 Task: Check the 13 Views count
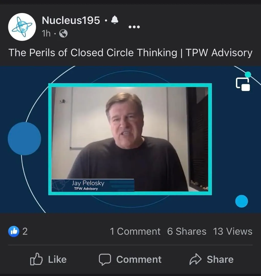pos(233,231)
